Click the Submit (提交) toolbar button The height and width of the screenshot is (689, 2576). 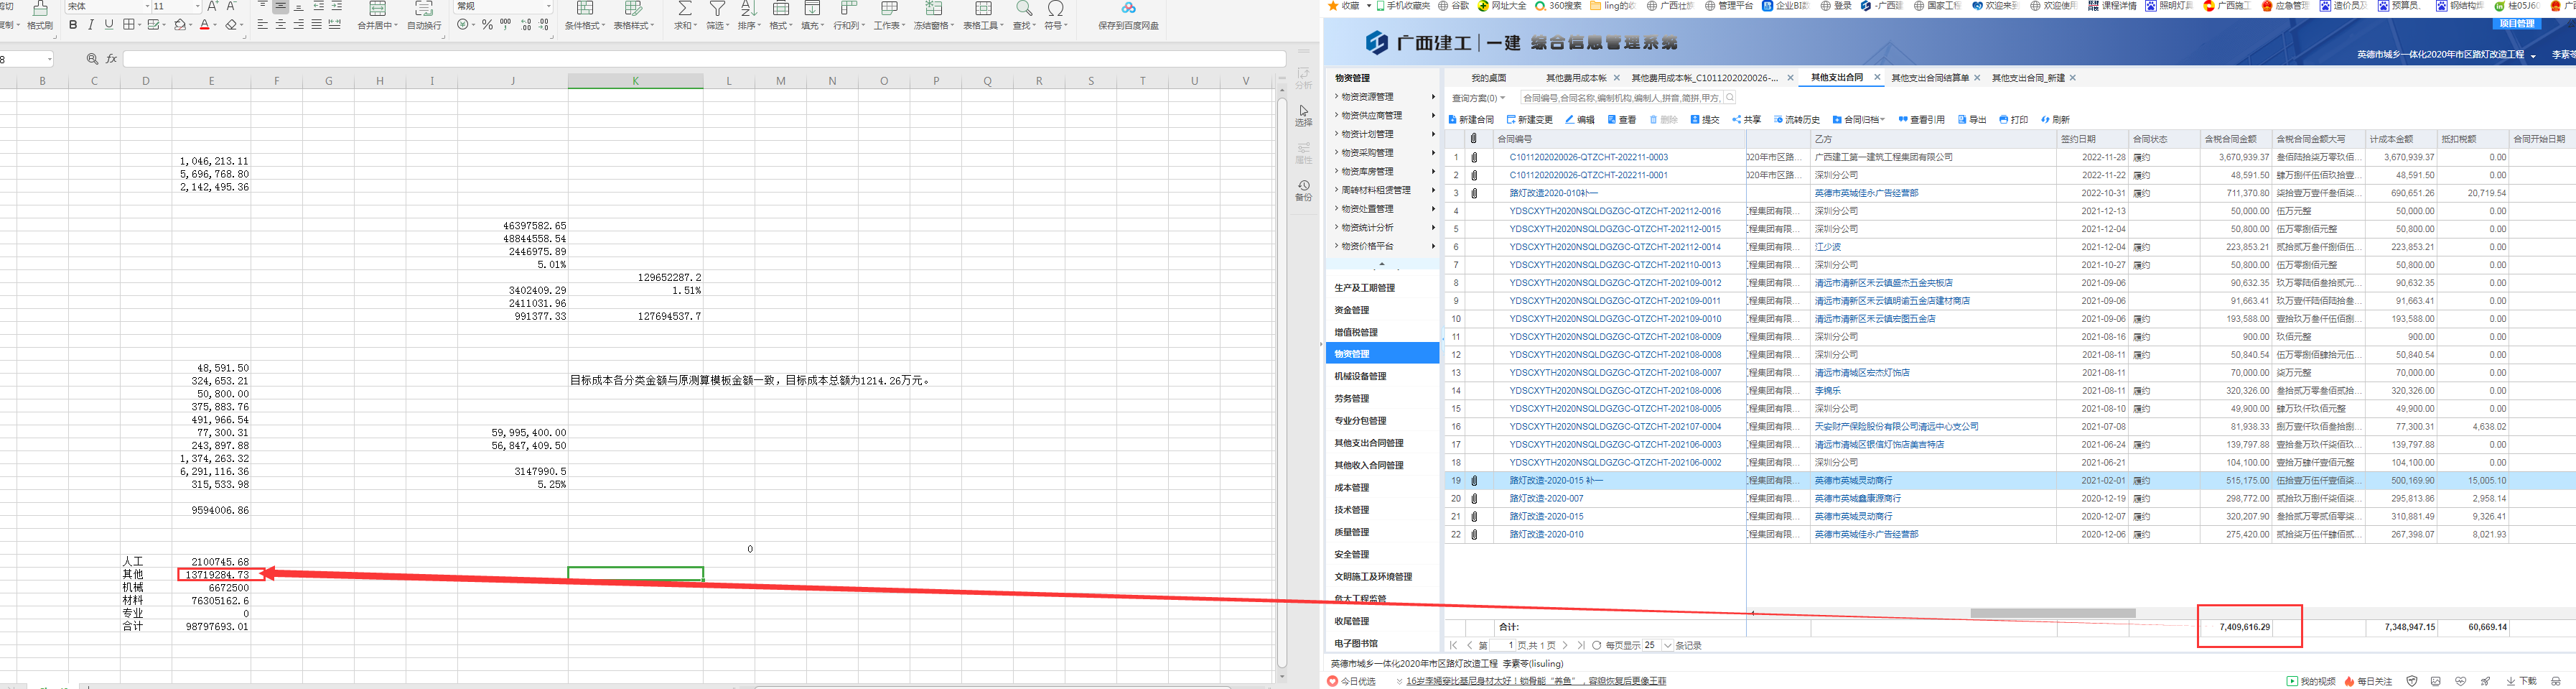1705,120
